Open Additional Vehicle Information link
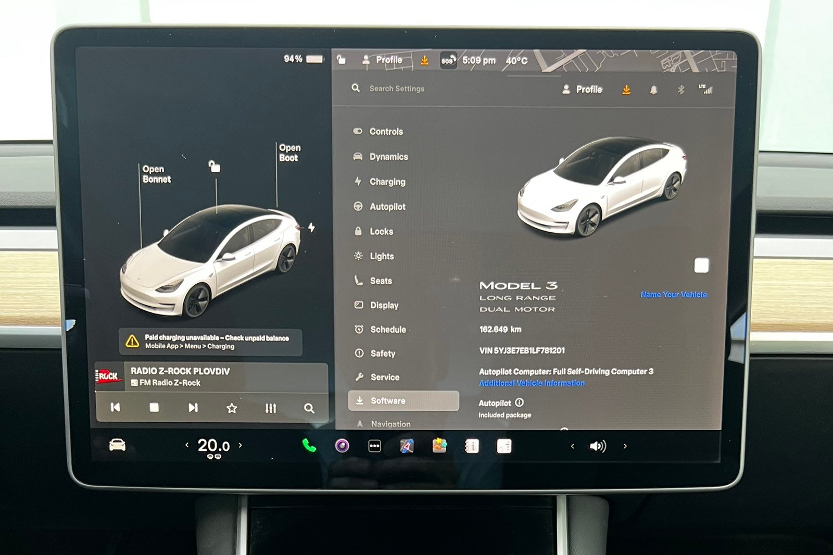This screenshot has width=833, height=555. 532,383
